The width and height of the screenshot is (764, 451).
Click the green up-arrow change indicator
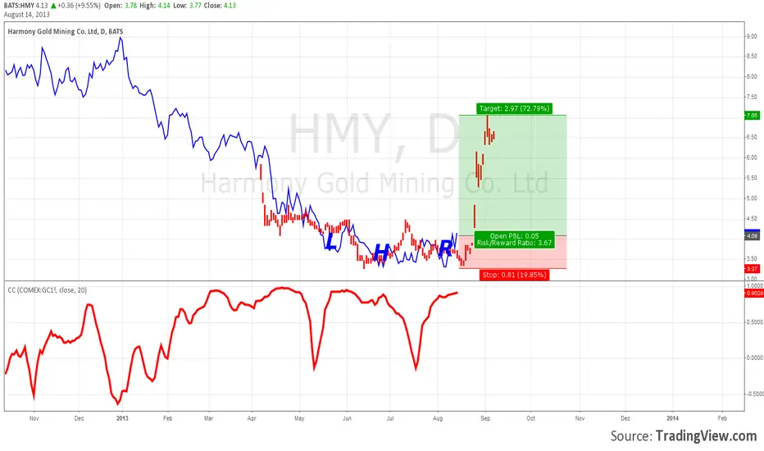(53, 6)
